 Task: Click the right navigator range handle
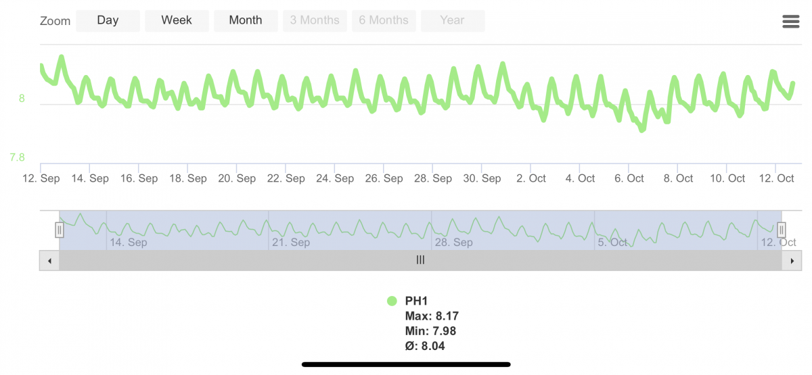(781, 230)
